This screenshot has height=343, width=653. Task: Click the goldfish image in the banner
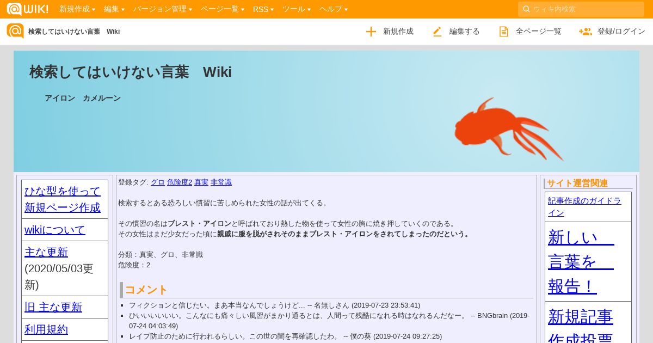[x=509, y=129]
